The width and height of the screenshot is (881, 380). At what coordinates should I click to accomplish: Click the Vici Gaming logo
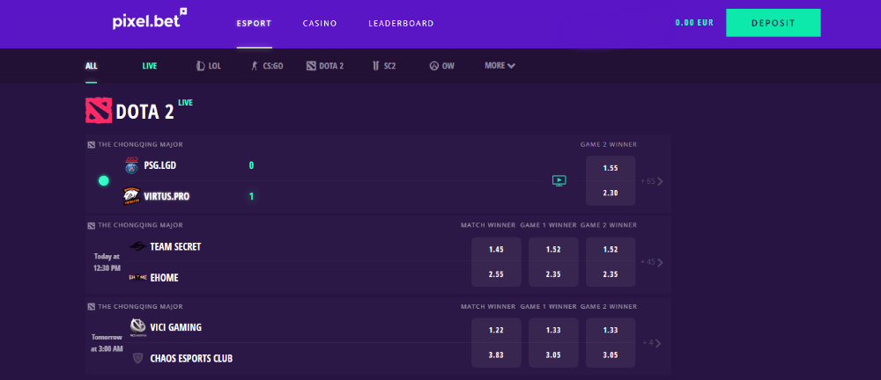tap(137, 327)
